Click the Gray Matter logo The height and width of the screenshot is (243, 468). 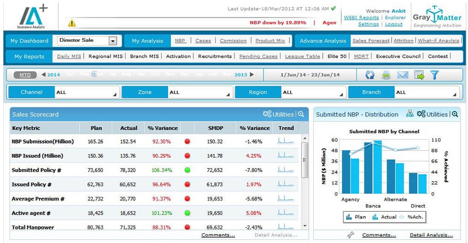pyautogui.click(x=437, y=16)
